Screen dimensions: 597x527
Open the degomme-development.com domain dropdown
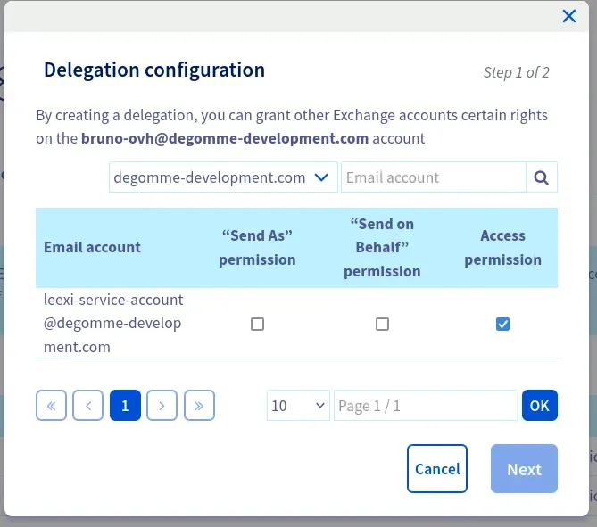pyautogui.click(x=223, y=177)
